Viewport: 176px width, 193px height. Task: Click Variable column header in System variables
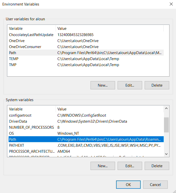point(31,109)
